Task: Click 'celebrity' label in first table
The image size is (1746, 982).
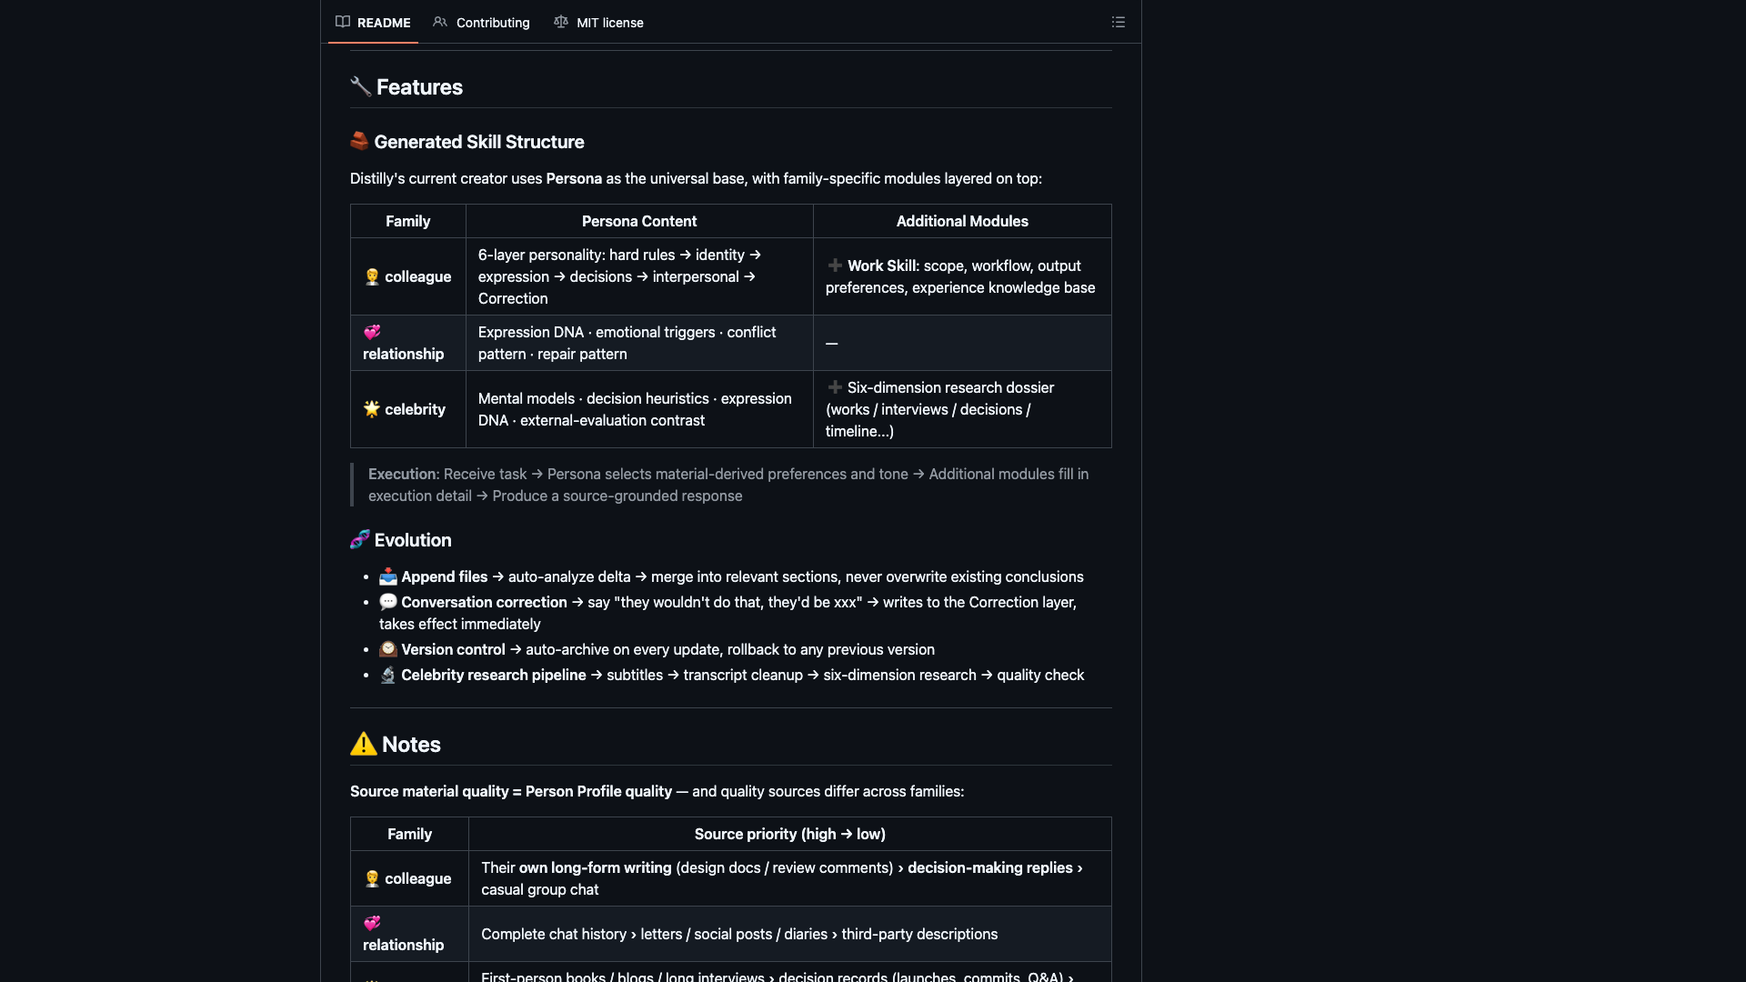Action: point(415,409)
